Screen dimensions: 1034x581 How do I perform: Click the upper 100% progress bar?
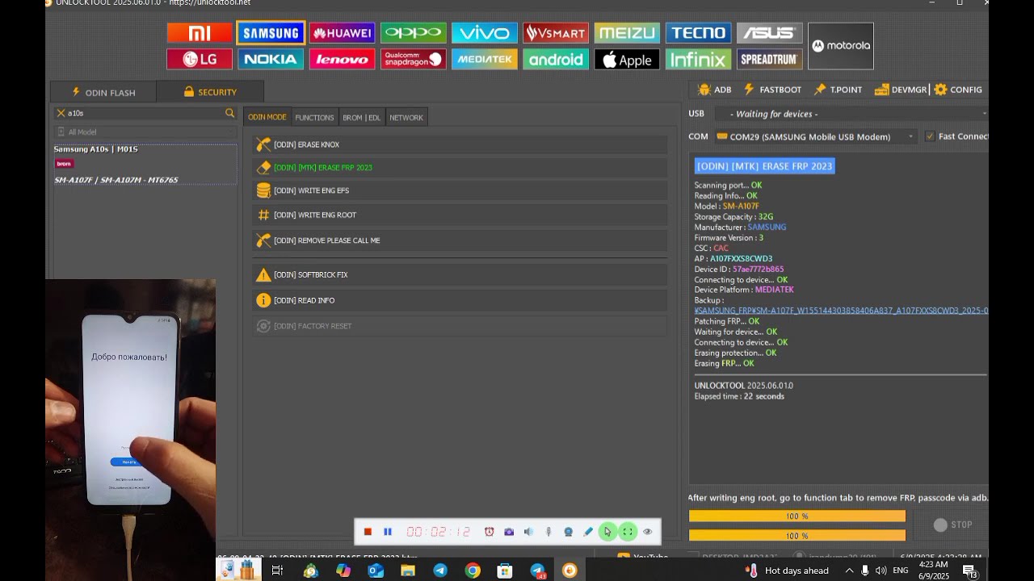797,516
